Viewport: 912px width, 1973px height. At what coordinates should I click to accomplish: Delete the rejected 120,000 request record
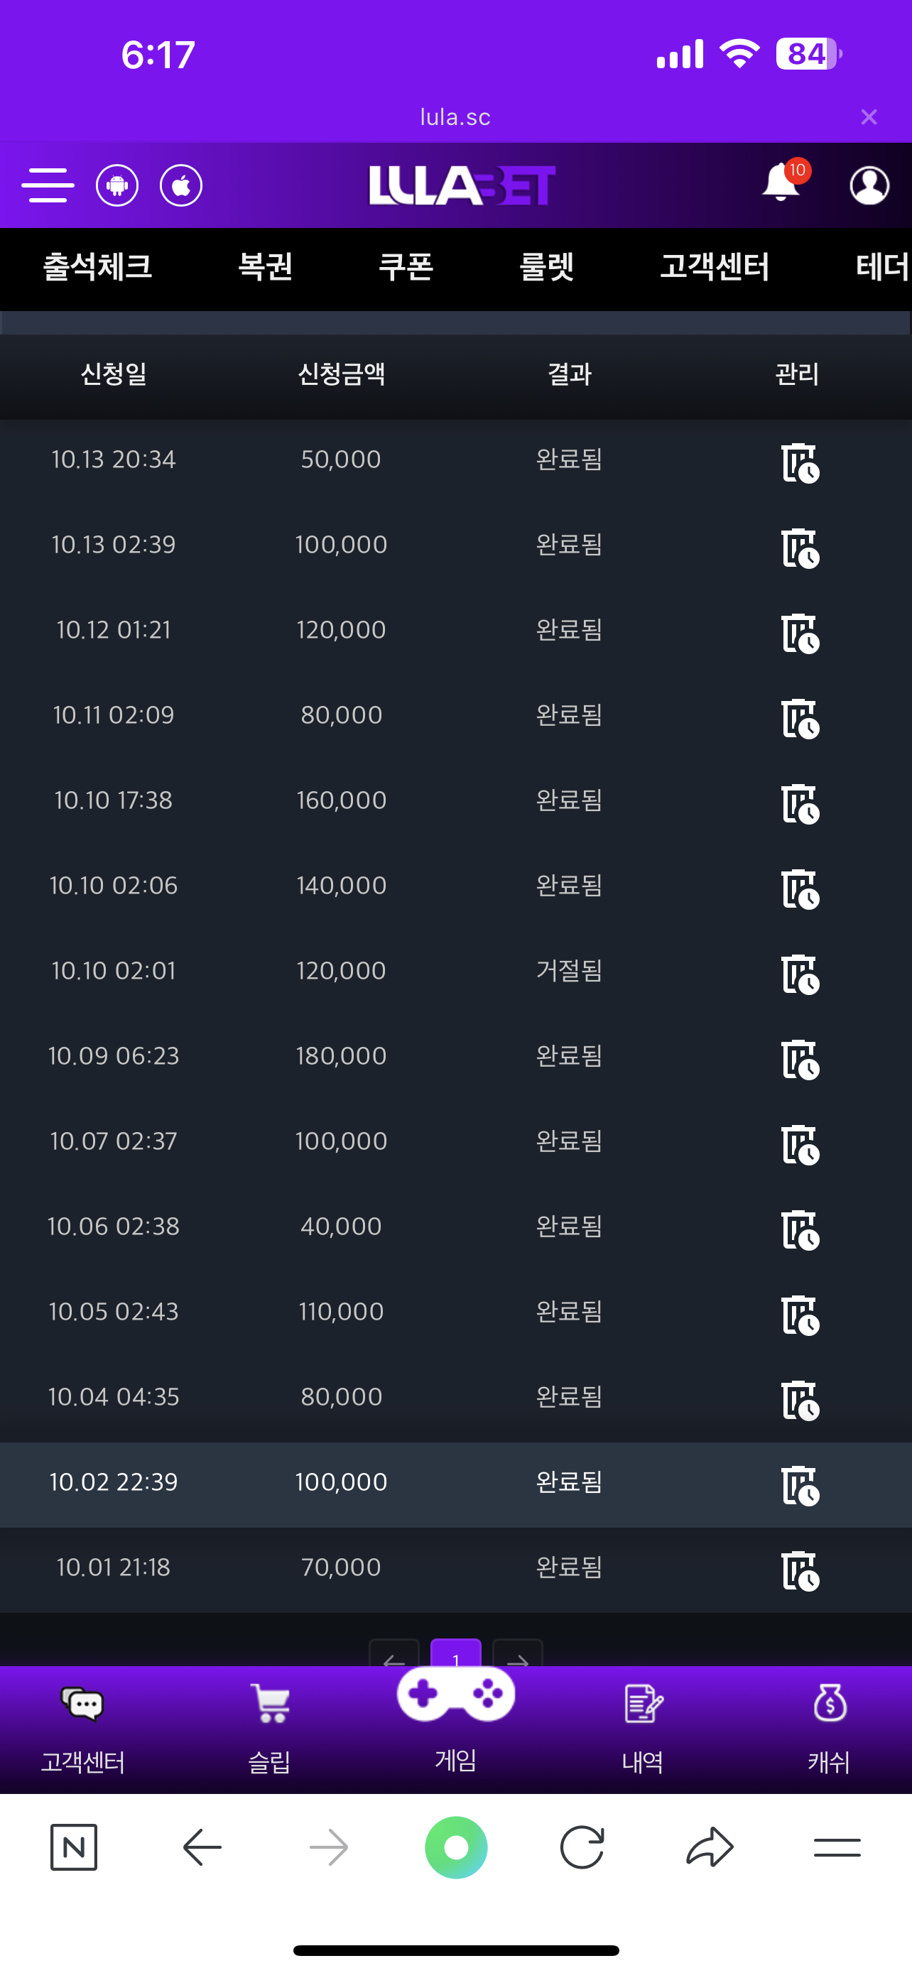(x=800, y=974)
